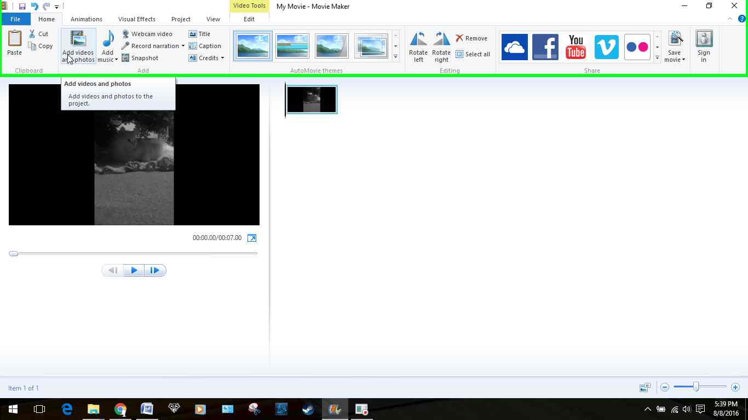Viewport: 748px width, 420px height.
Task: Zoom in time scale with plus
Action: (735, 387)
